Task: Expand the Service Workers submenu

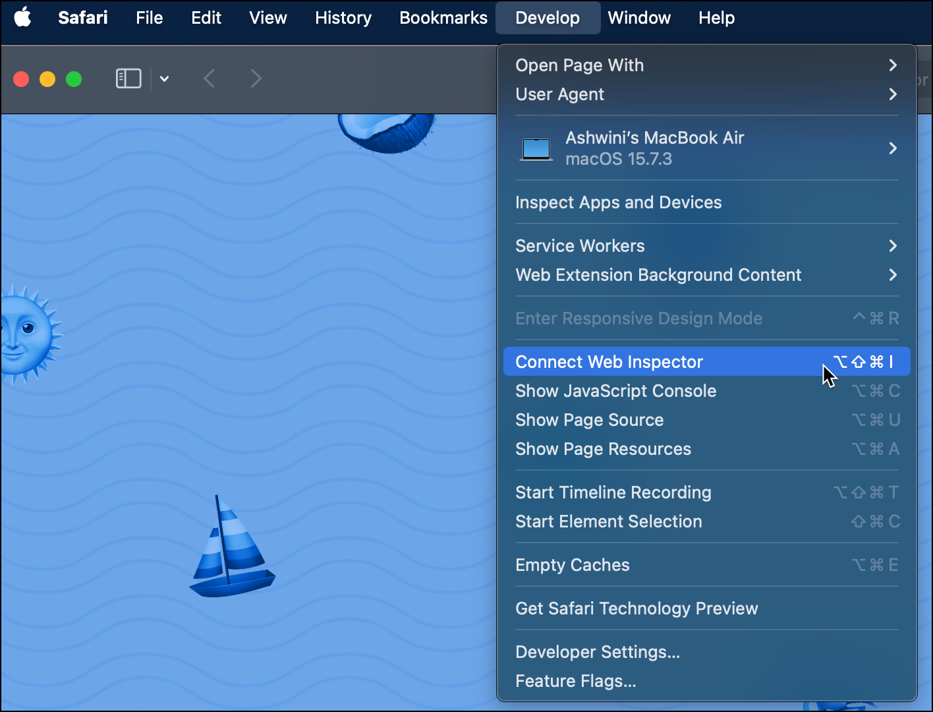Action: 706,246
